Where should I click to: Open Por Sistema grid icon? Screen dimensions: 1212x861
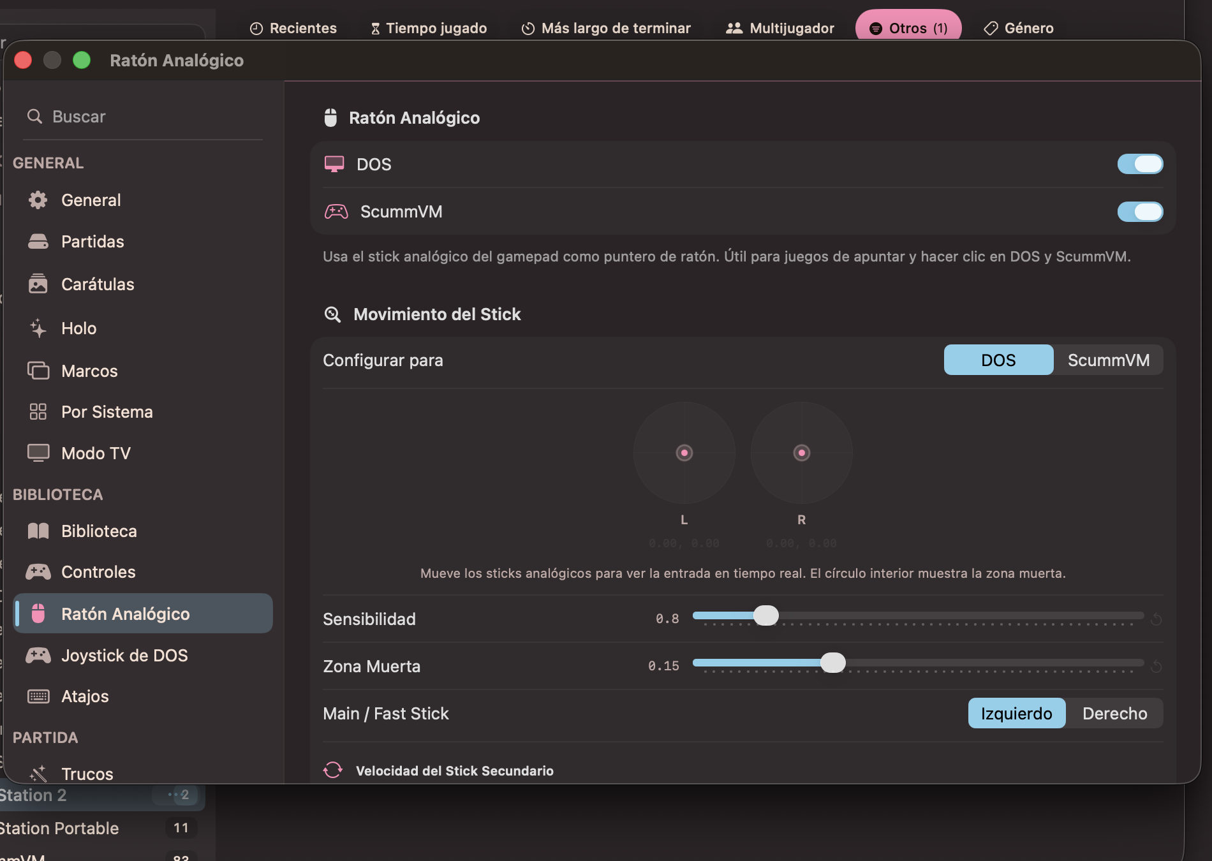[38, 412]
